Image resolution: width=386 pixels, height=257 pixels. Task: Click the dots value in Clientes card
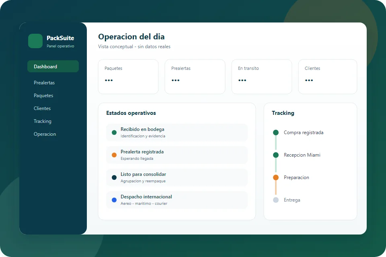tap(309, 80)
